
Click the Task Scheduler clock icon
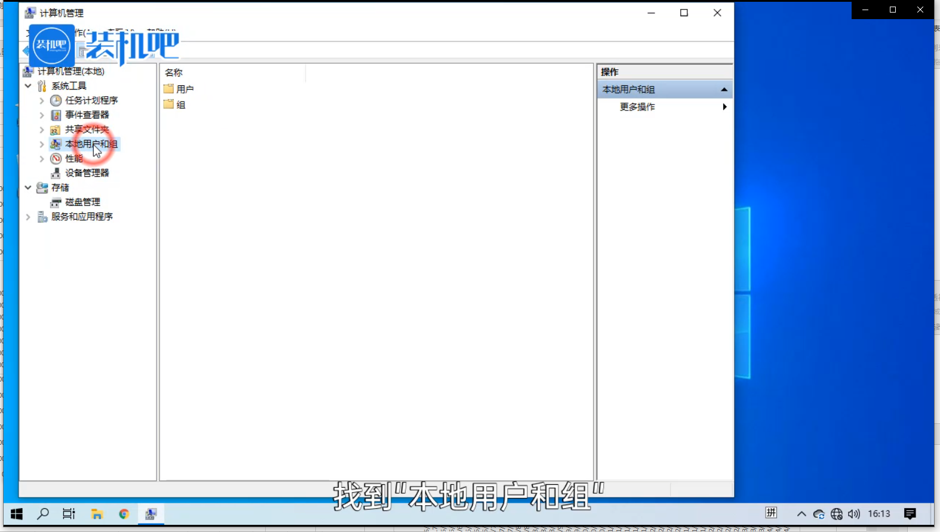tap(56, 100)
